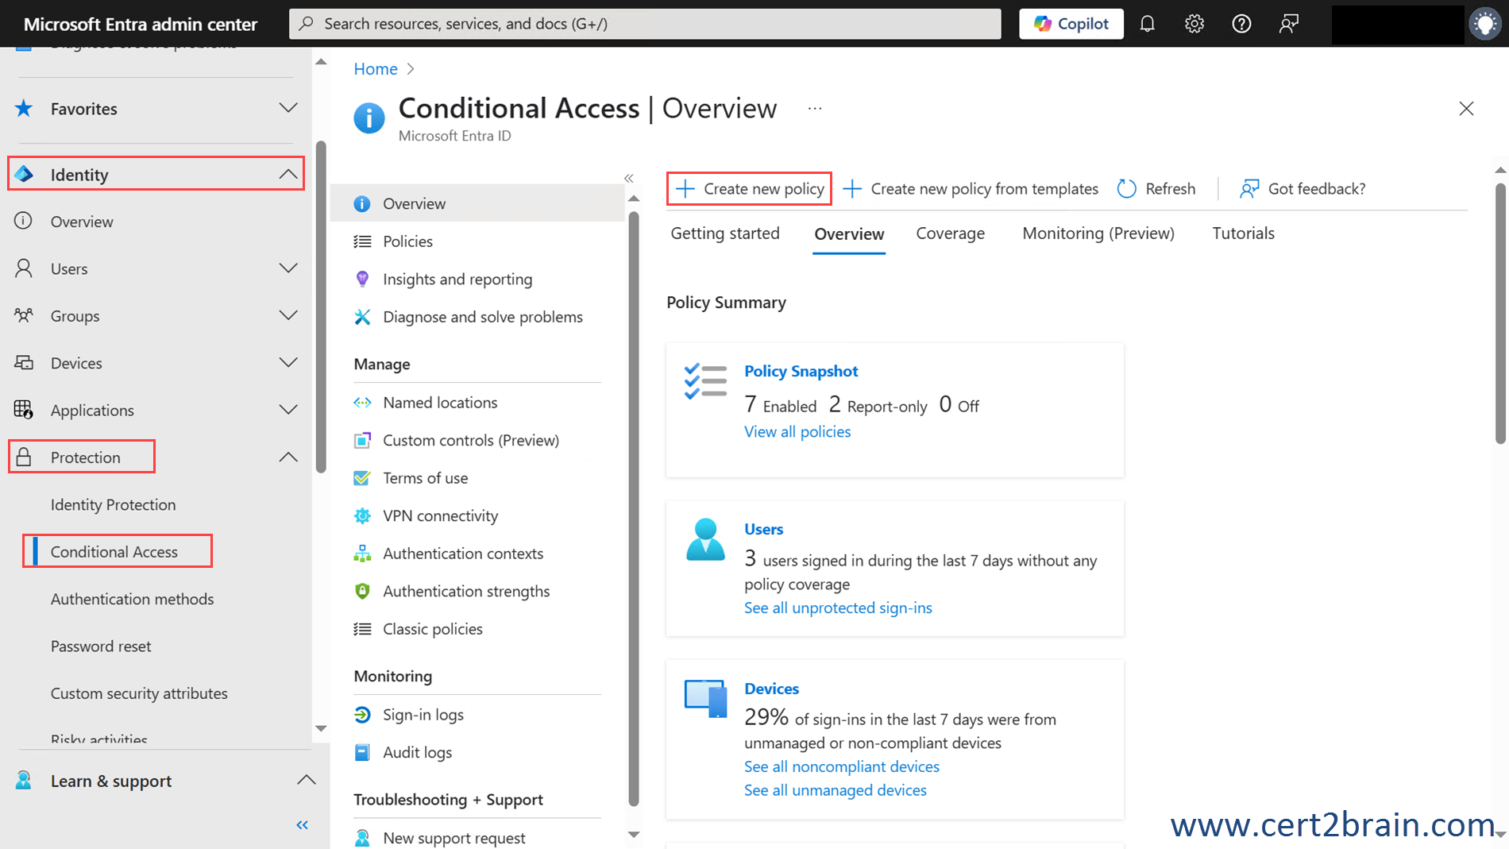Click See all noncompliant devices
Screen dimensions: 1509x849
click(x=842, y=766)
